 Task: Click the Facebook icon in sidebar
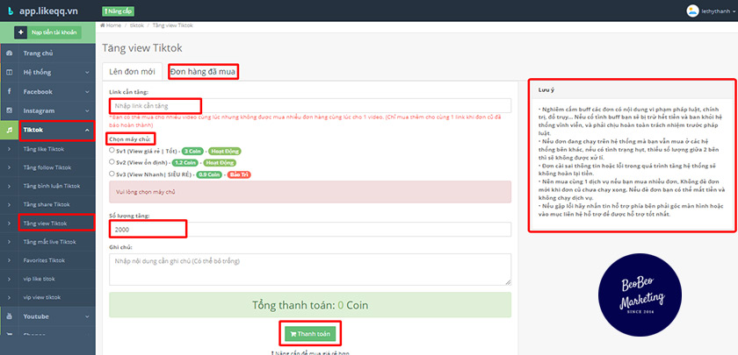click(9, 91)
